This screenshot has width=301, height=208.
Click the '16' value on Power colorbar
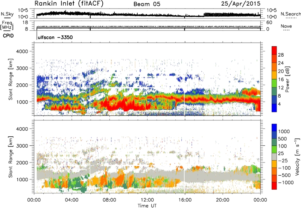coord(281,80)
